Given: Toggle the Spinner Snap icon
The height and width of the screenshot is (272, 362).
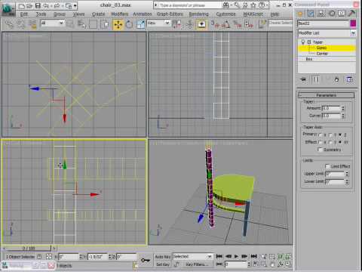Looking at the screenshot, I should (x=248, y=24).
